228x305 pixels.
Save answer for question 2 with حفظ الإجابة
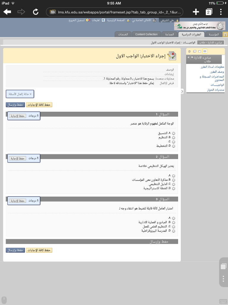click(x=18, y=158)
